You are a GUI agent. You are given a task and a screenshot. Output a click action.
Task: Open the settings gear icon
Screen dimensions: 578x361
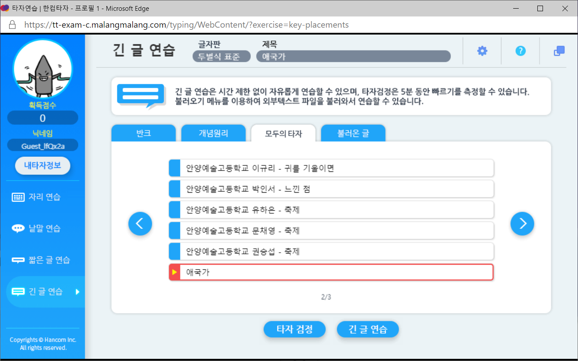pos(482,51)
